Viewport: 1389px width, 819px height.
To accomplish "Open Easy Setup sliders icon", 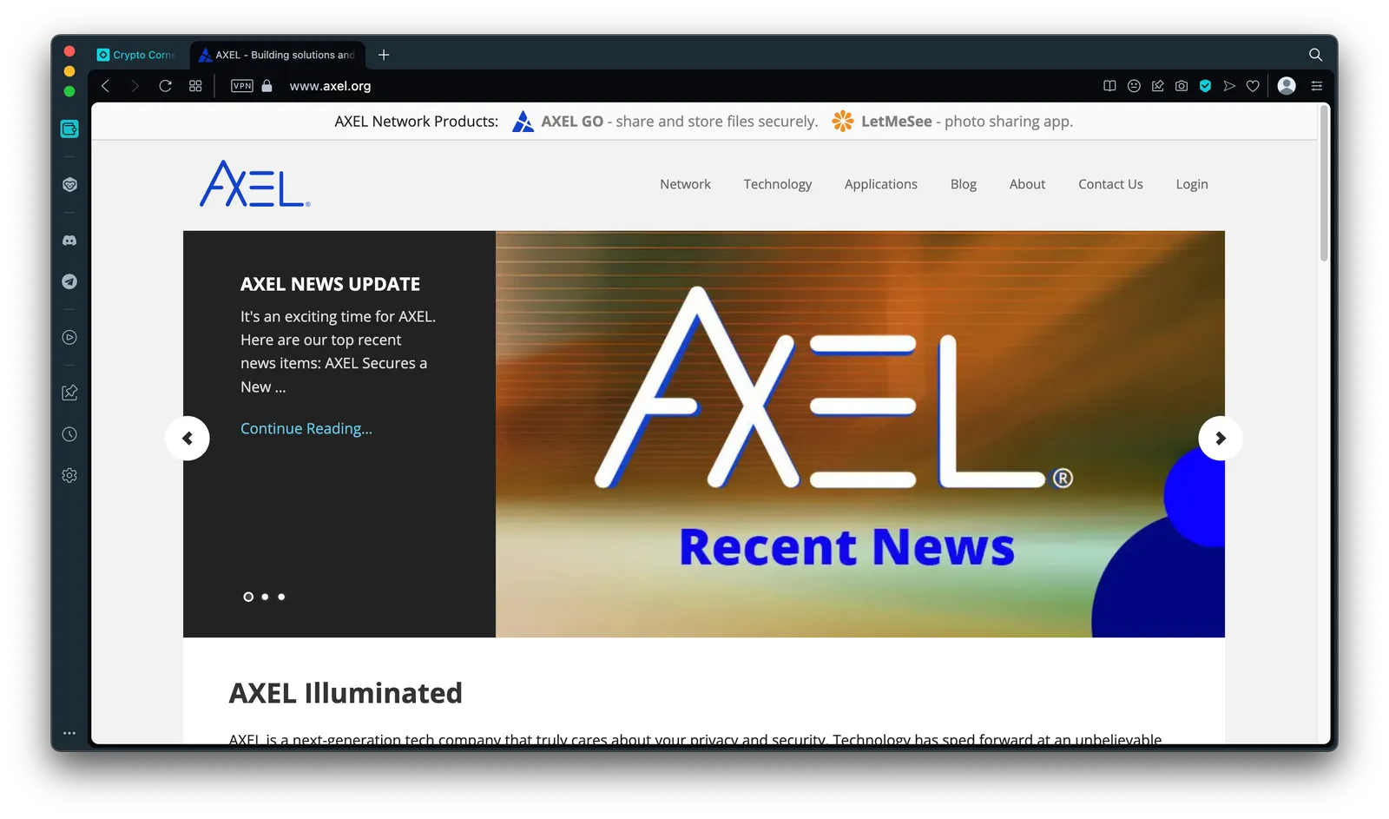I will (x=1316, y=86).
